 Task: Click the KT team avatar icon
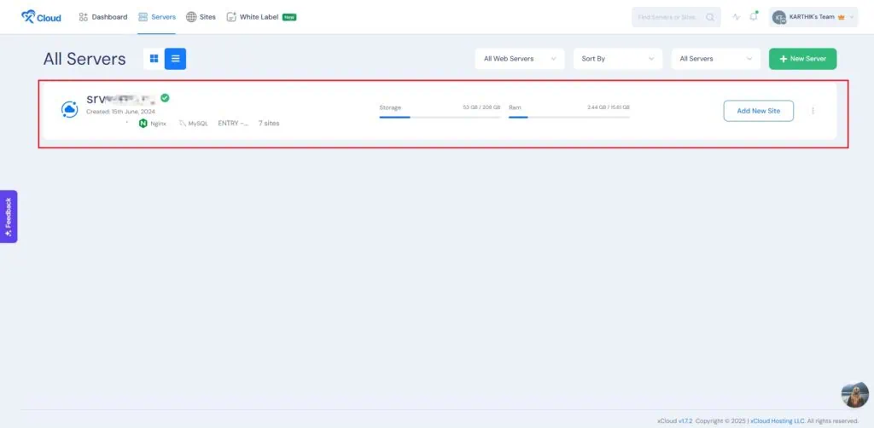click(778, 17)
